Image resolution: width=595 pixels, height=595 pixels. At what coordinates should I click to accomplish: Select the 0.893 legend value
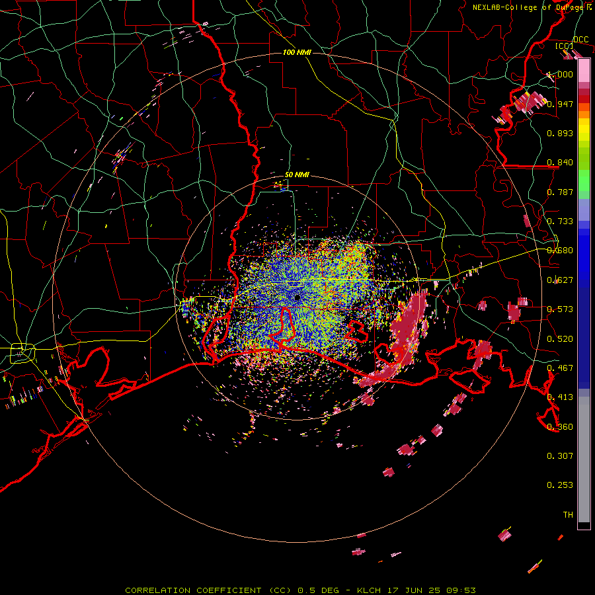pos(560,133)
